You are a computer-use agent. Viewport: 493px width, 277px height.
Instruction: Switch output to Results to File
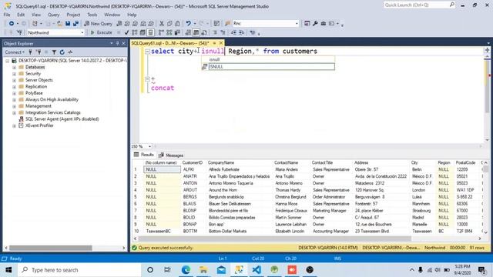pyautogui.click(x=204, y=32)
